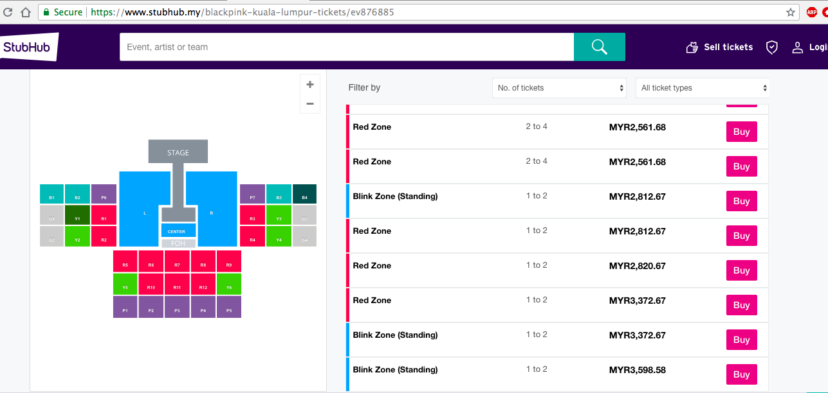Open StubHub home via logo
828x393 pixels.
[x=29, y=47]
